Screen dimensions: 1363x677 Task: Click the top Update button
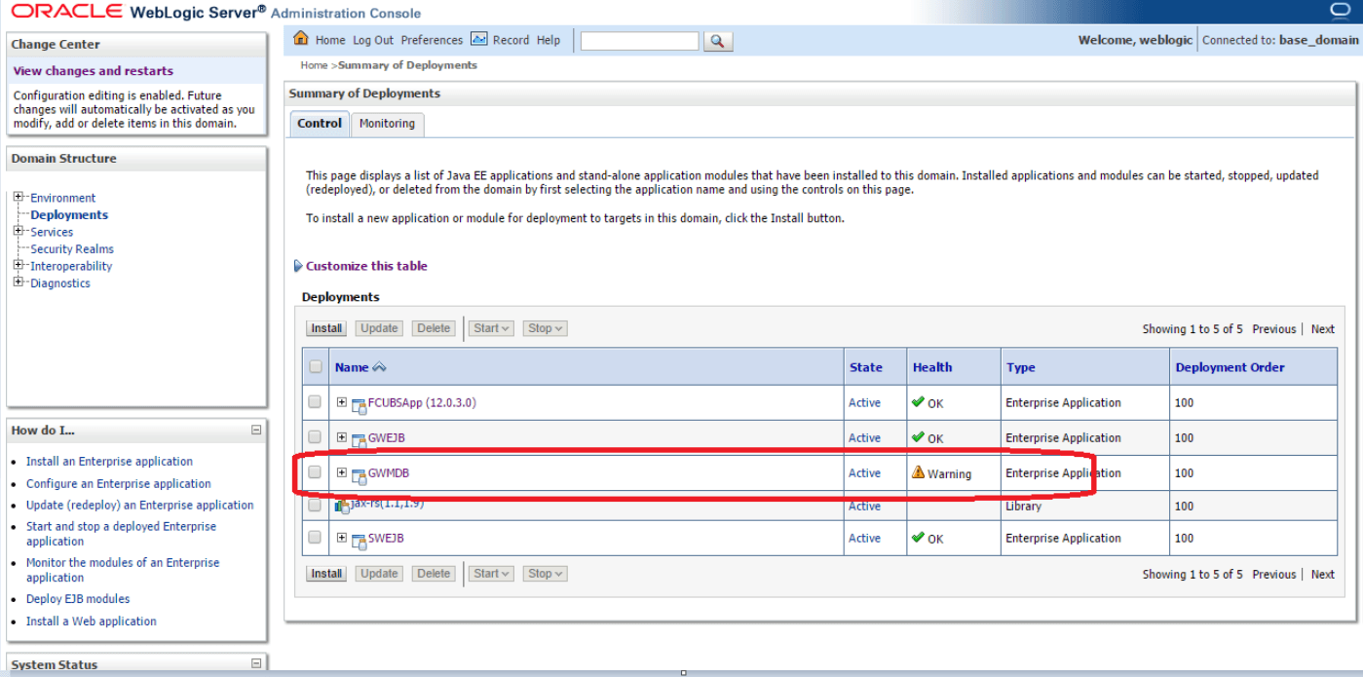click(x=379, y=328)
